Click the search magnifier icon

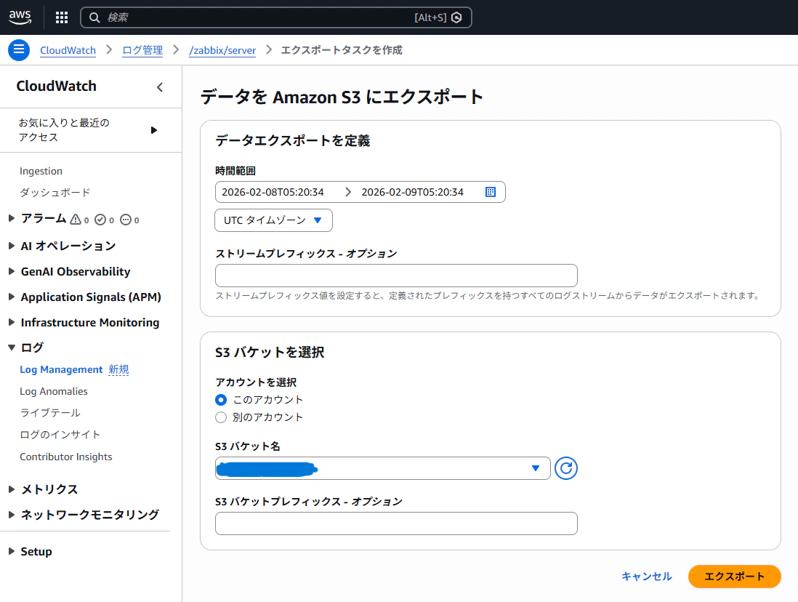click(94, 17)
